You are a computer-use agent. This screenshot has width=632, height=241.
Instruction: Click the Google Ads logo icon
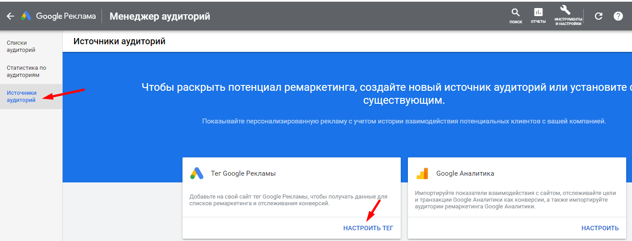[x=26, y=16]
